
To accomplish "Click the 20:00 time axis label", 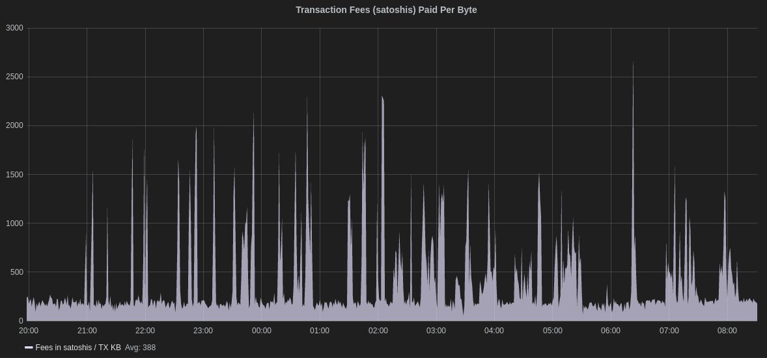I will (x=29, y=331).
